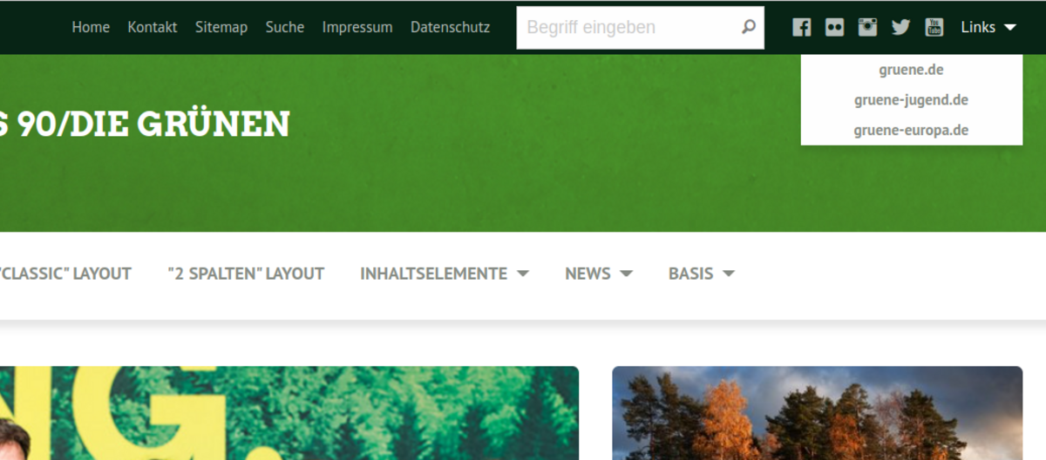Expand the Basis menu
This screenshot has width=1046, height=460.
pos(702,274)
